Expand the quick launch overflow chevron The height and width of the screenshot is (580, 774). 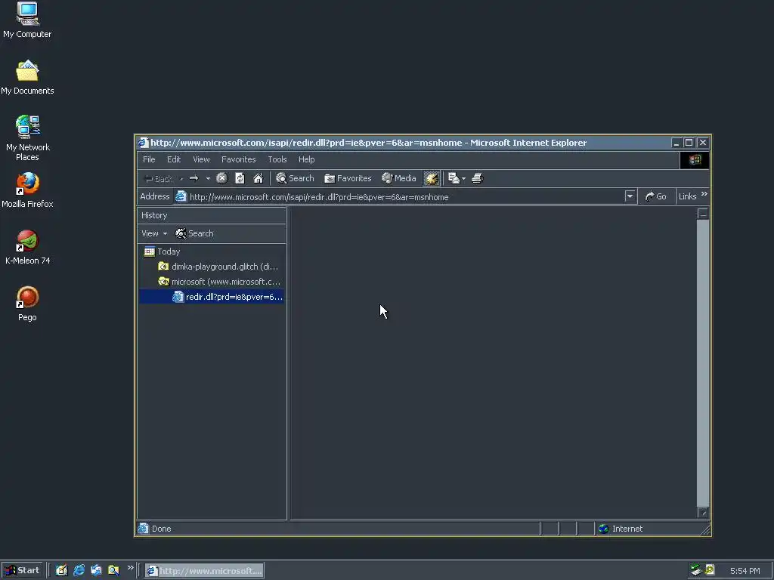tap(130, 568)
